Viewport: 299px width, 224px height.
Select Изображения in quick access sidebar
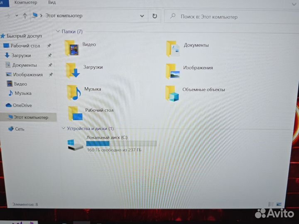[29, 75]
